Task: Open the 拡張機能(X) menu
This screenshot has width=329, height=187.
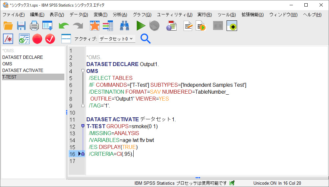Action: pyautogui.click(x=252, y=15)
